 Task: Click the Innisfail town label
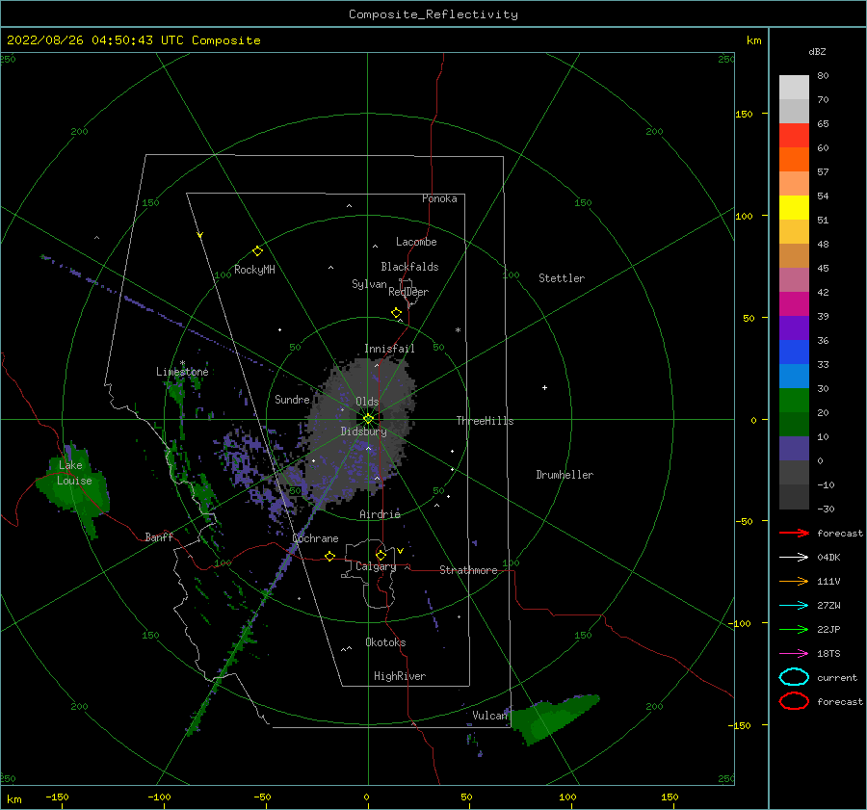(x=389, y=349)
